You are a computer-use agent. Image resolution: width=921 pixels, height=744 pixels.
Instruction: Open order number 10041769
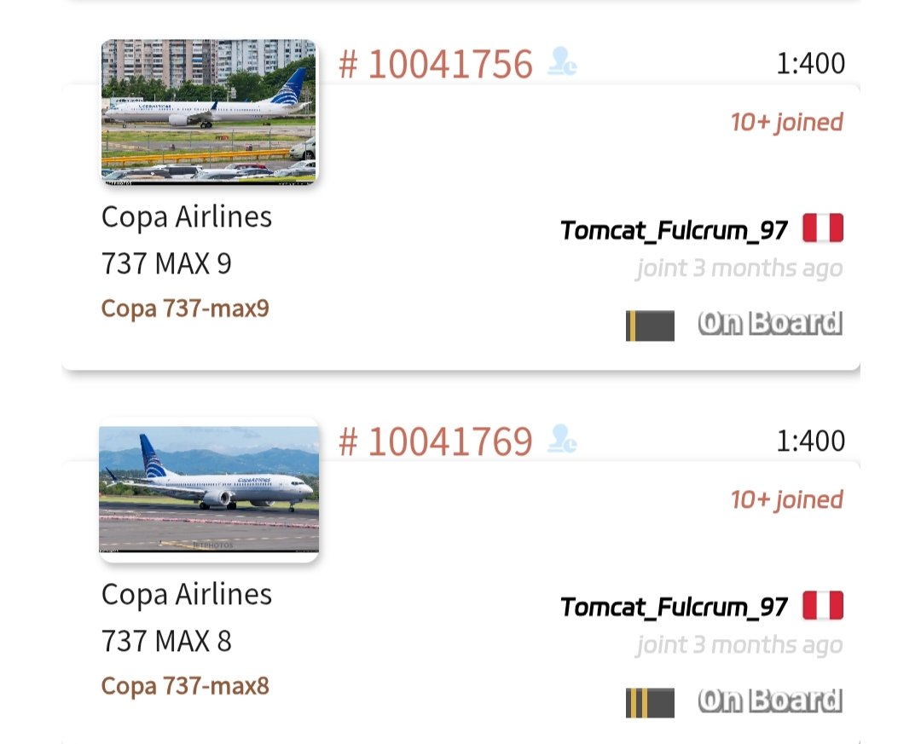[436, 441]
